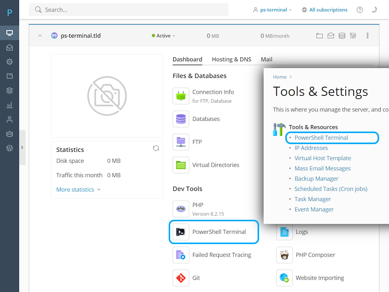
Task: Collapse the ps-terminal.tld domain row
Action: 40,36
